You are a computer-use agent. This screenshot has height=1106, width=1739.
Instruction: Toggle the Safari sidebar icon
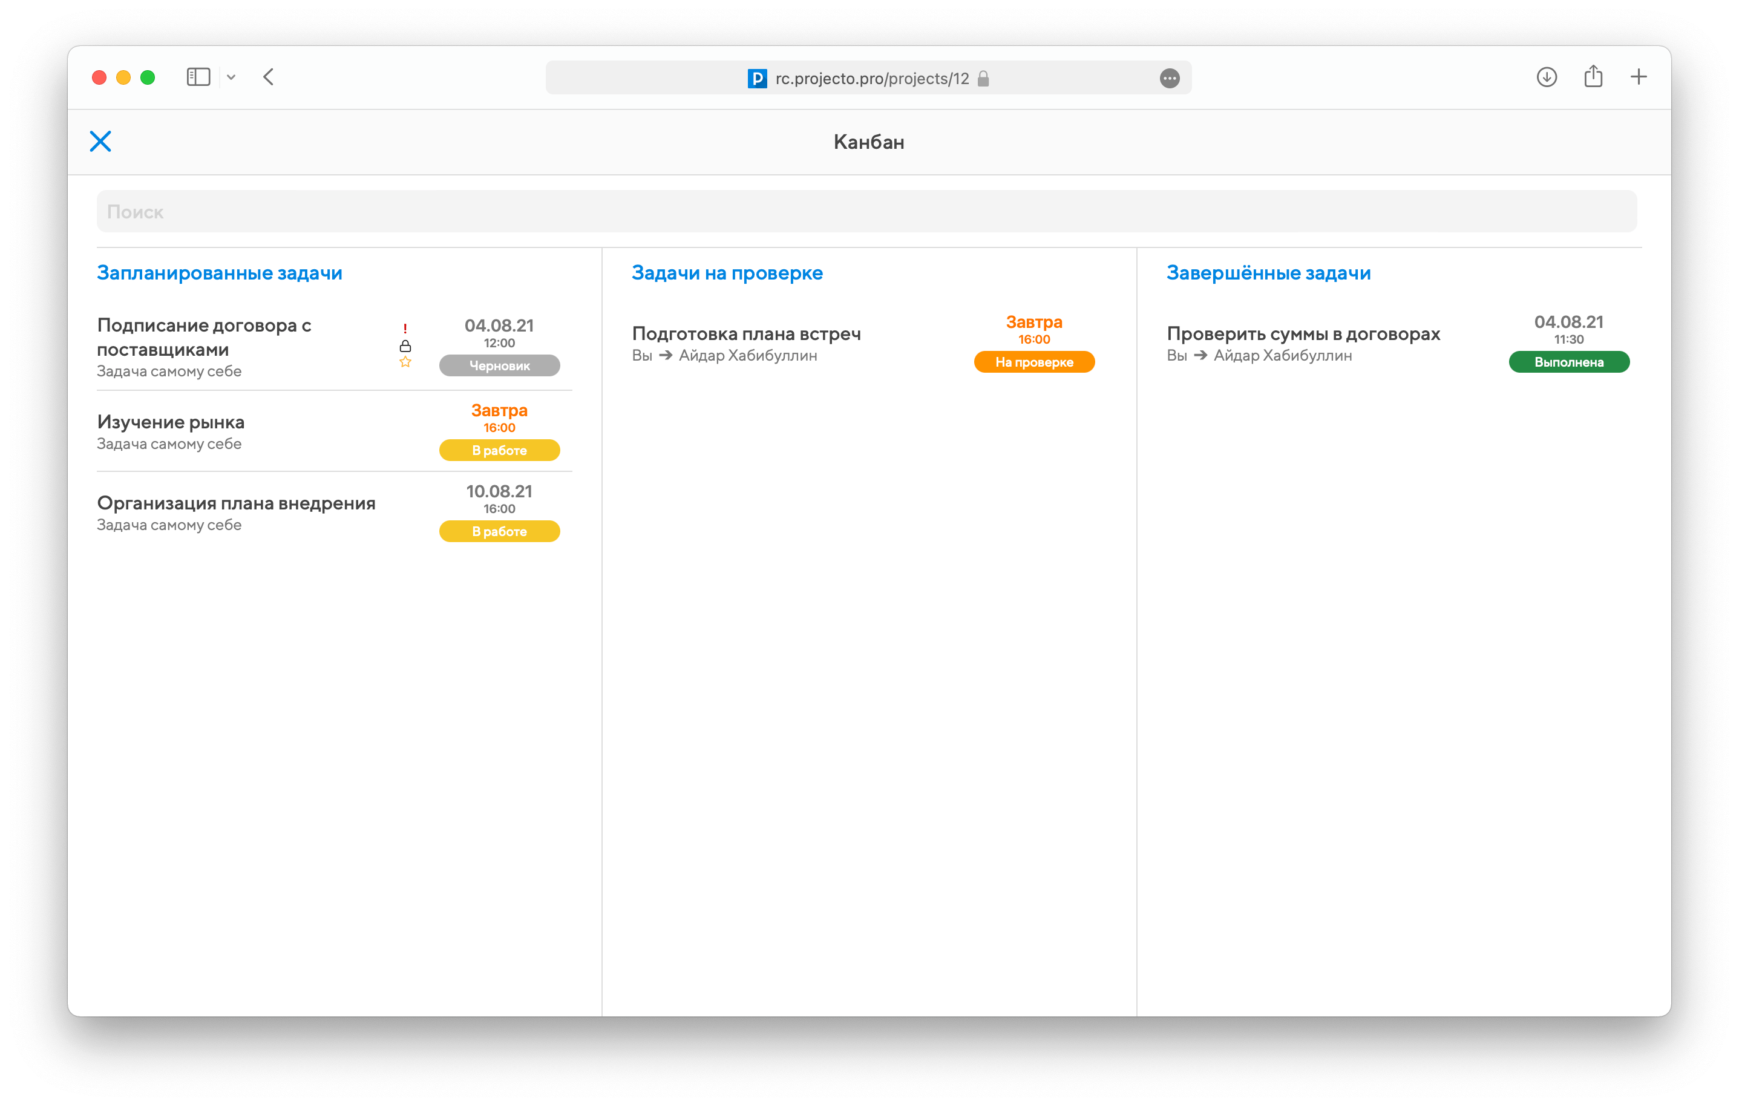pyautogui.click(x=198, y=77)
